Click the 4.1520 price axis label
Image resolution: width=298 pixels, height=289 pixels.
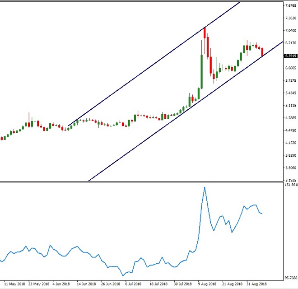291,143
